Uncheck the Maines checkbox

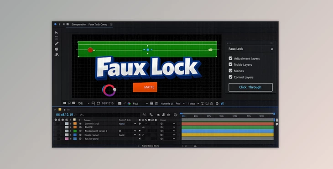point(230,71)
